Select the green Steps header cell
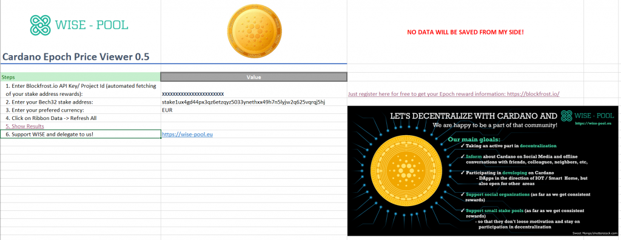 81,77
